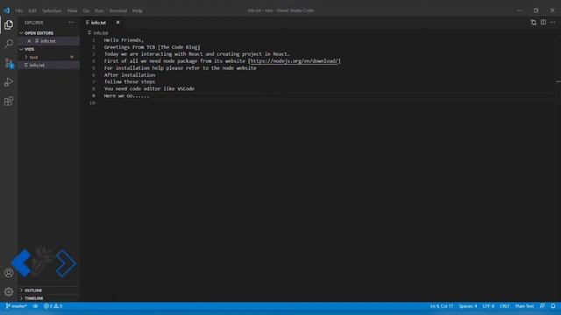Click line 'You need code editor like VSCode'

pos(149,88)
